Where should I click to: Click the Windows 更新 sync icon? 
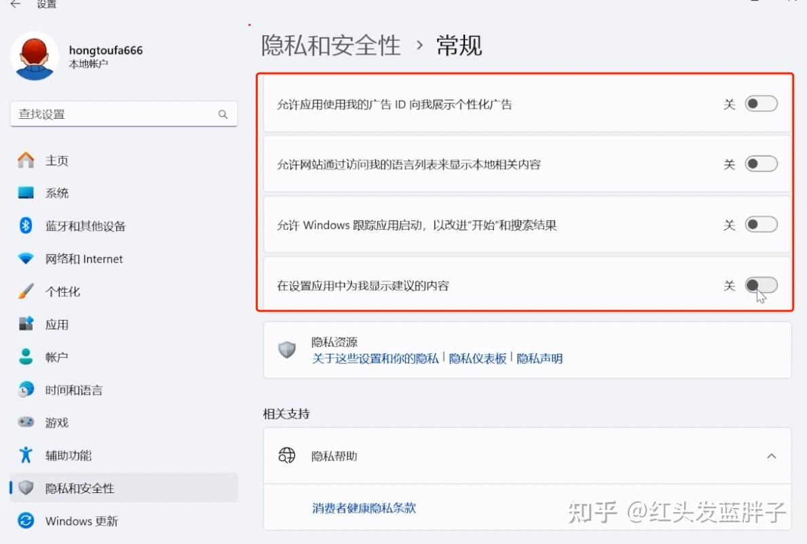click(26, 520)
